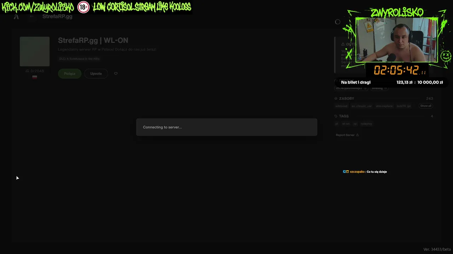Click the '0/2048' player count
453x254 pixels.
pos(37,71)
